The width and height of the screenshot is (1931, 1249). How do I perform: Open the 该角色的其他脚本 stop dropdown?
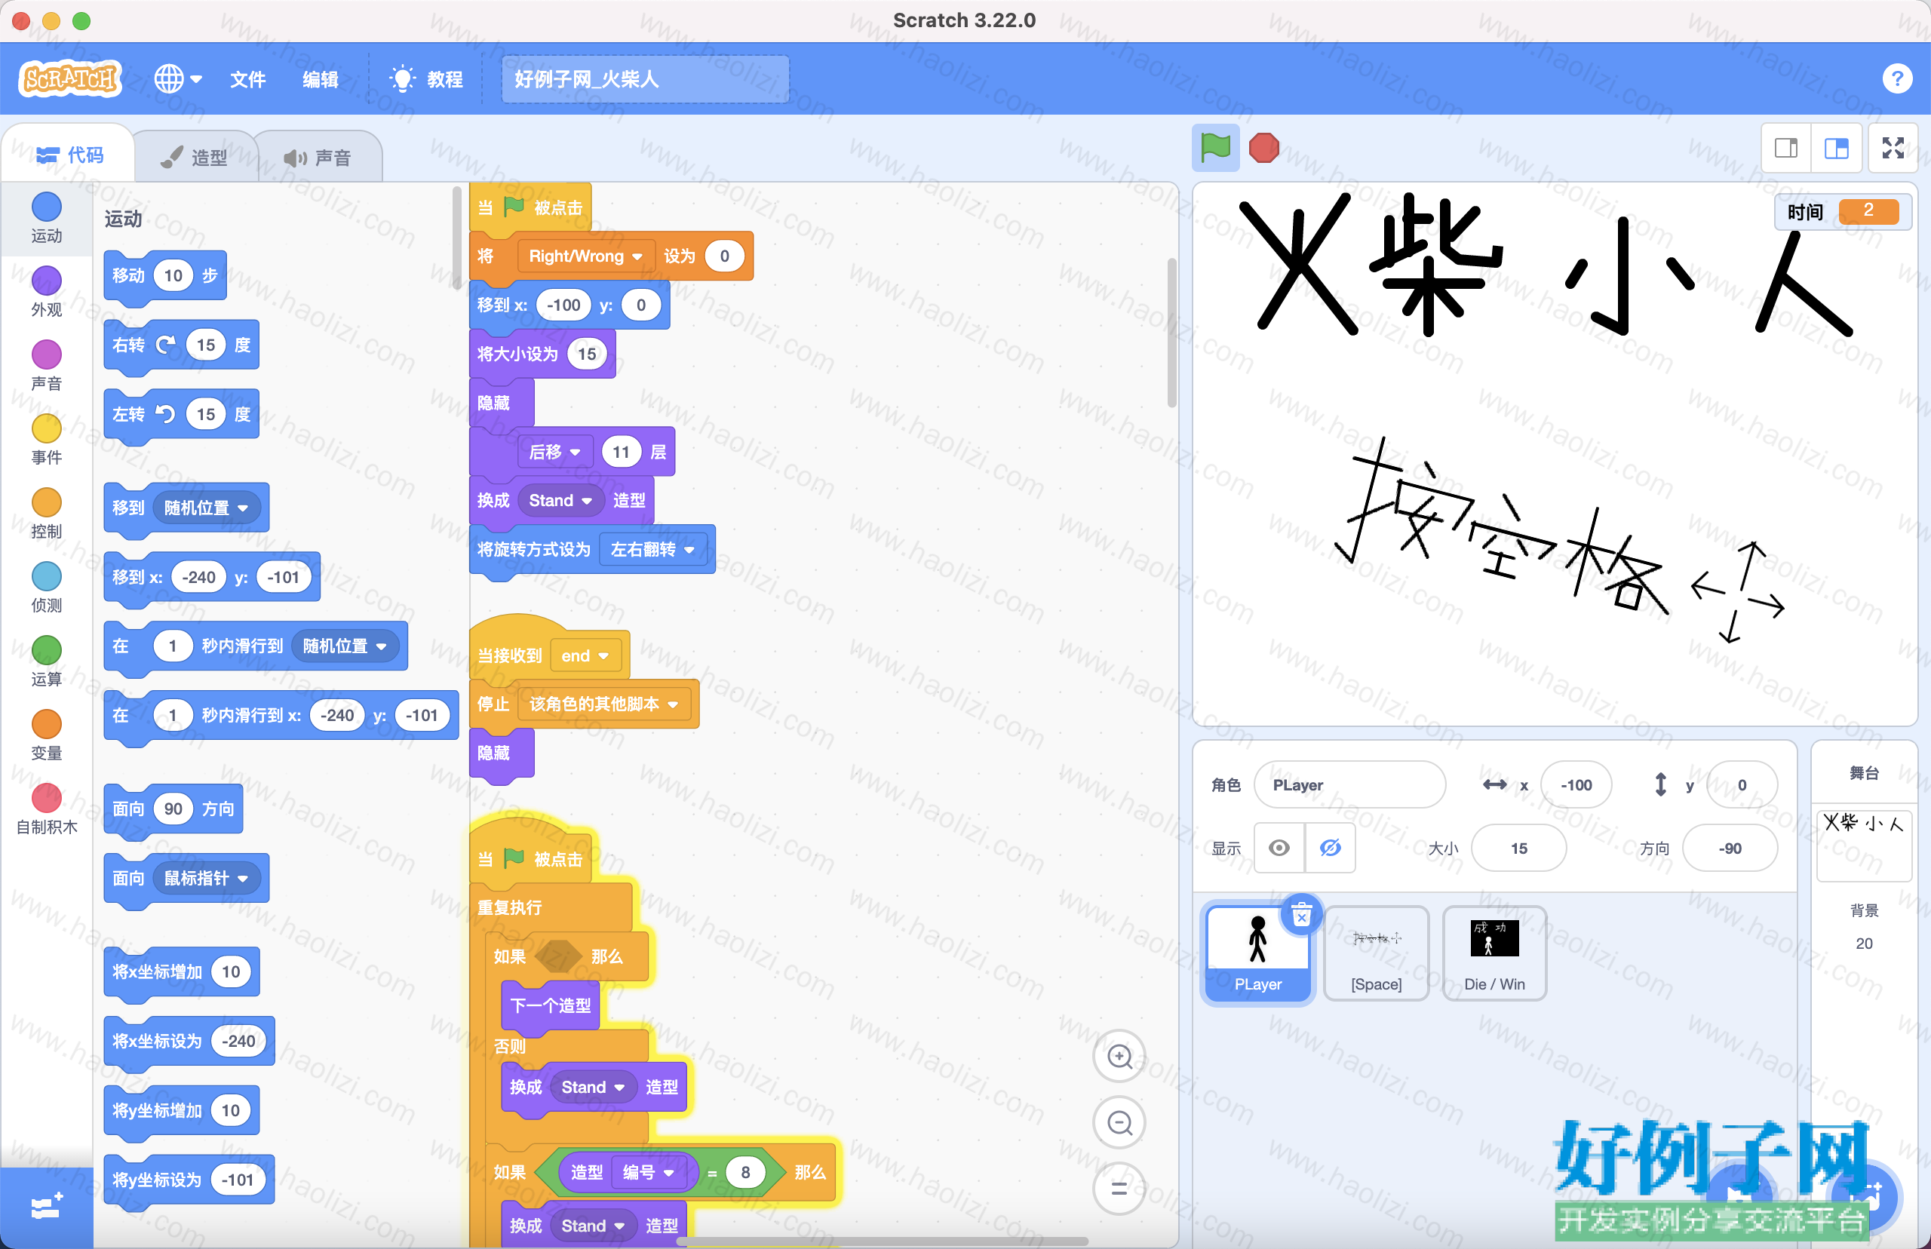(x=603, y=704)
